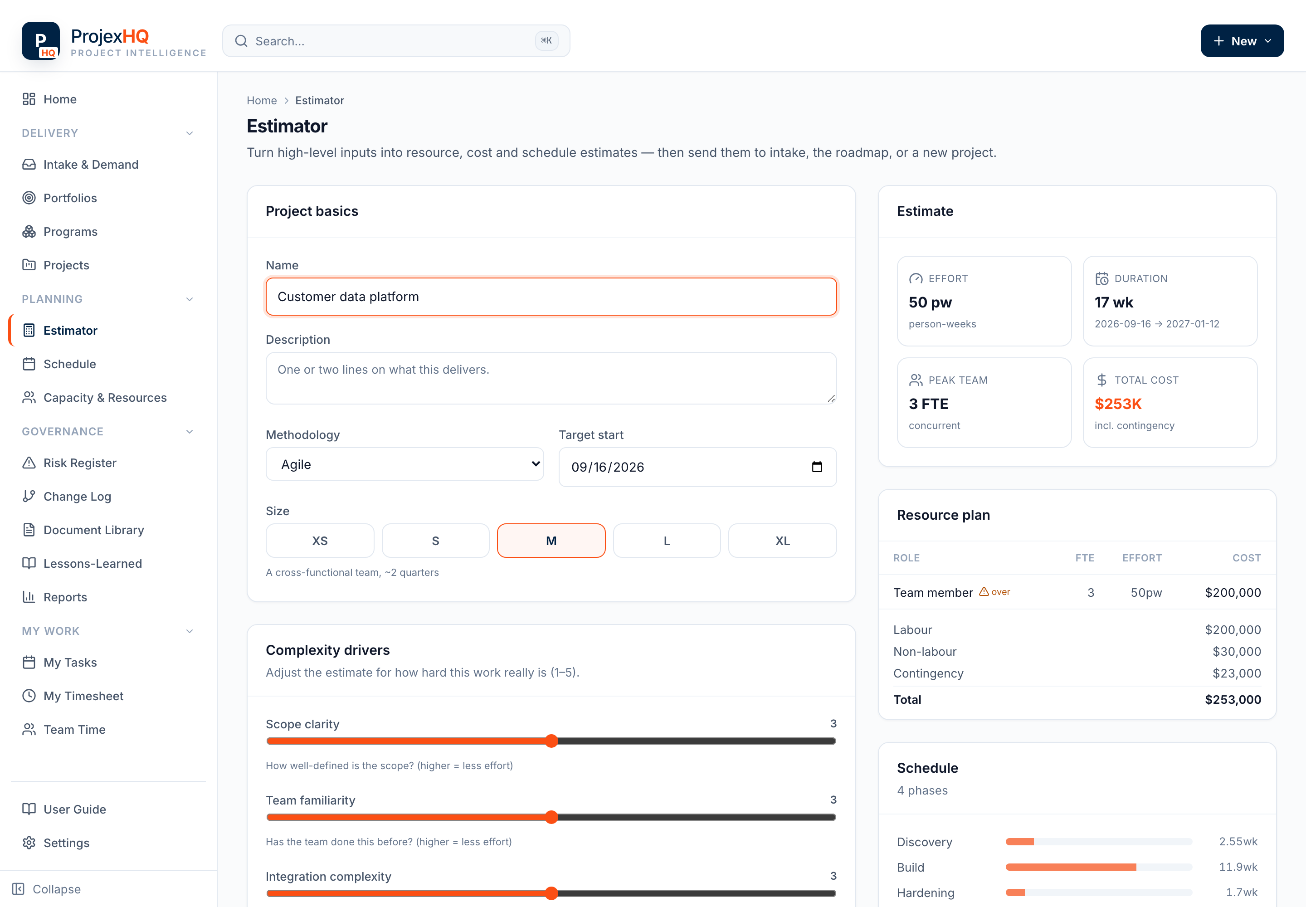Click the Intake & Demand inbox icon

click(x=29, y=164)
